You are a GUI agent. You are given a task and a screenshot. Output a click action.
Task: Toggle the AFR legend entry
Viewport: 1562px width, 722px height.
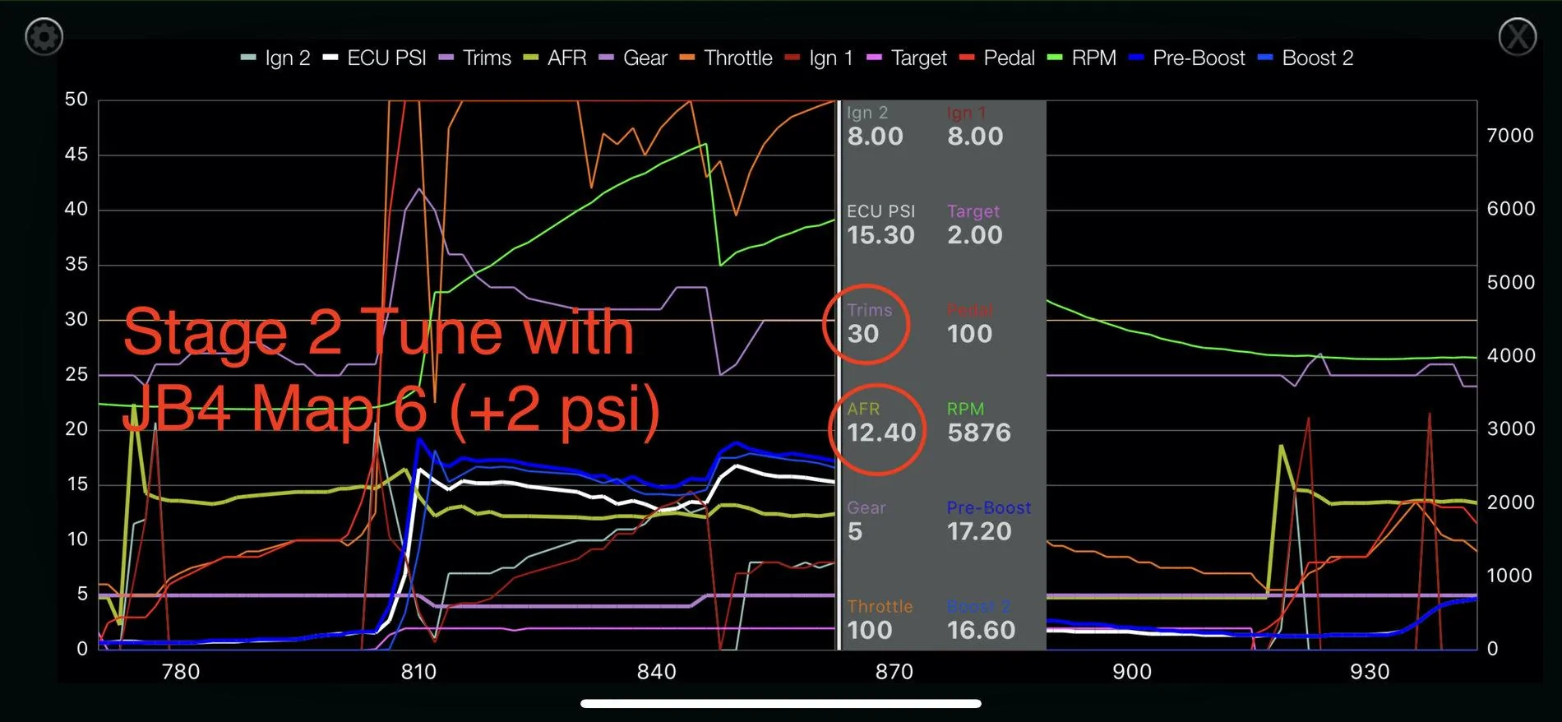tap(555, 58)
